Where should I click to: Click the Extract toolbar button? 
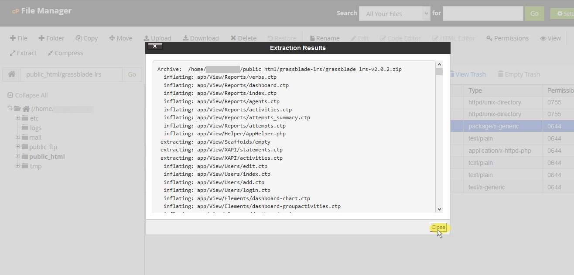[x=23, y=53]
